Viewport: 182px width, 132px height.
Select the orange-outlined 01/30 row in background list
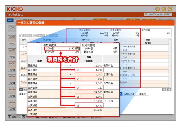tap(12, 65)
